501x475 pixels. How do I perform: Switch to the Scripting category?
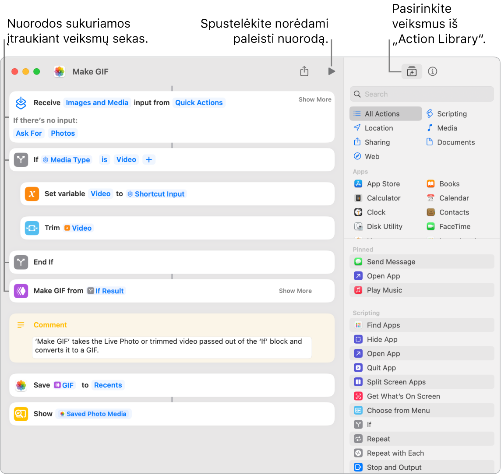click(452, 114)
